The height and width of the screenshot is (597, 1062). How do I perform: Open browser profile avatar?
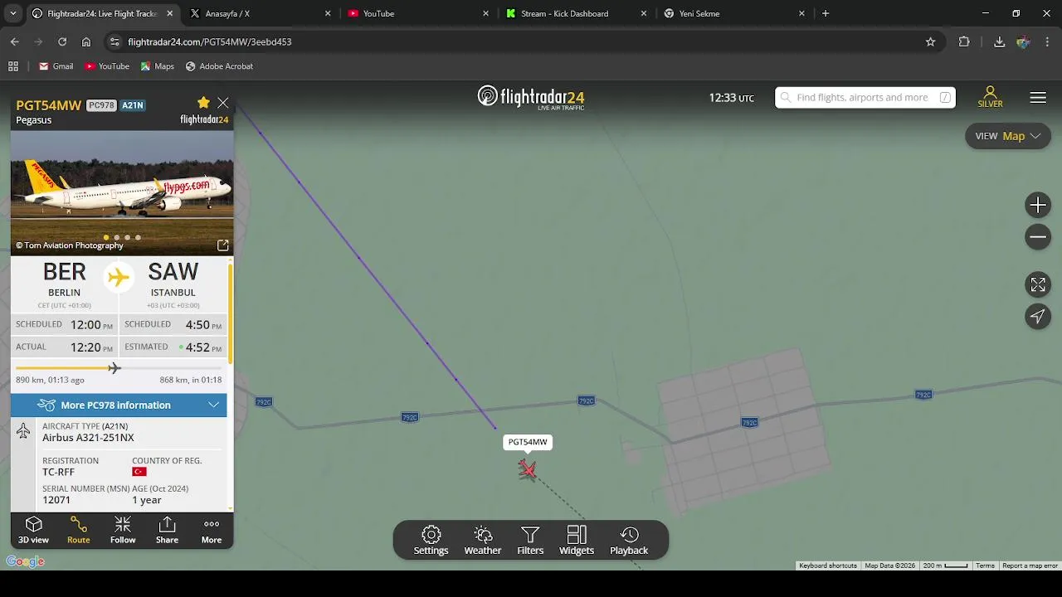(1023, 41)
